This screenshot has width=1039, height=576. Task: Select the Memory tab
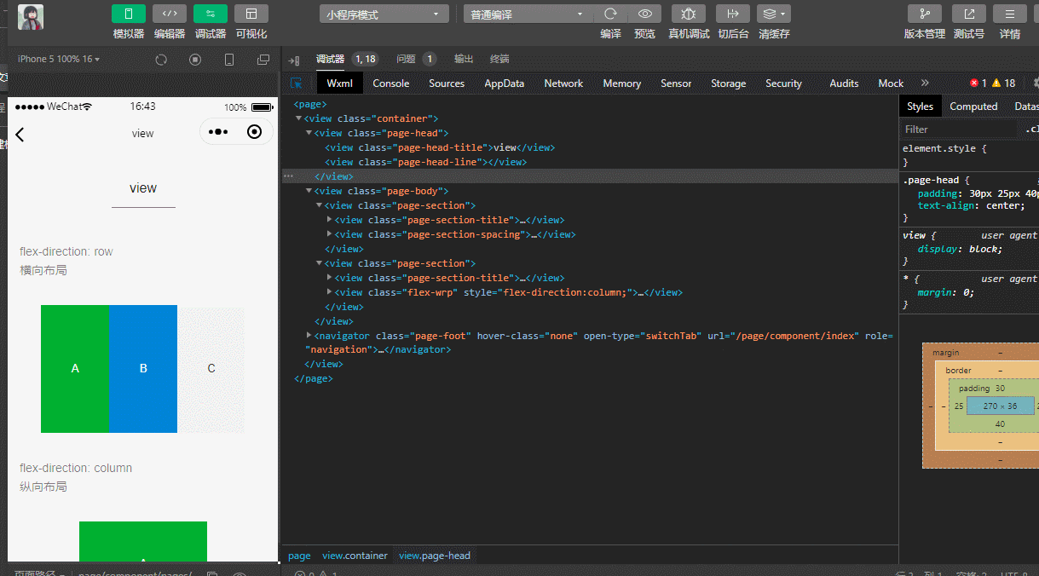(x=622, y=84)
